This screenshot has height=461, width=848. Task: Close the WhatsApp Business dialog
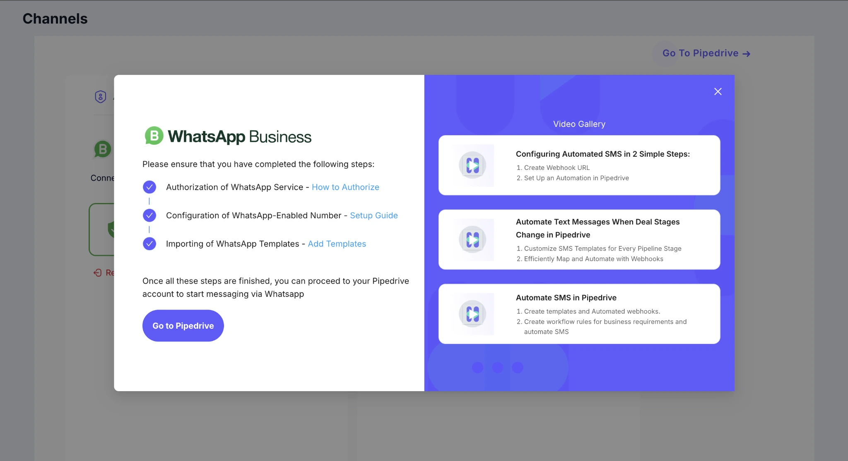pyautogui.click(x=718, y=91)
